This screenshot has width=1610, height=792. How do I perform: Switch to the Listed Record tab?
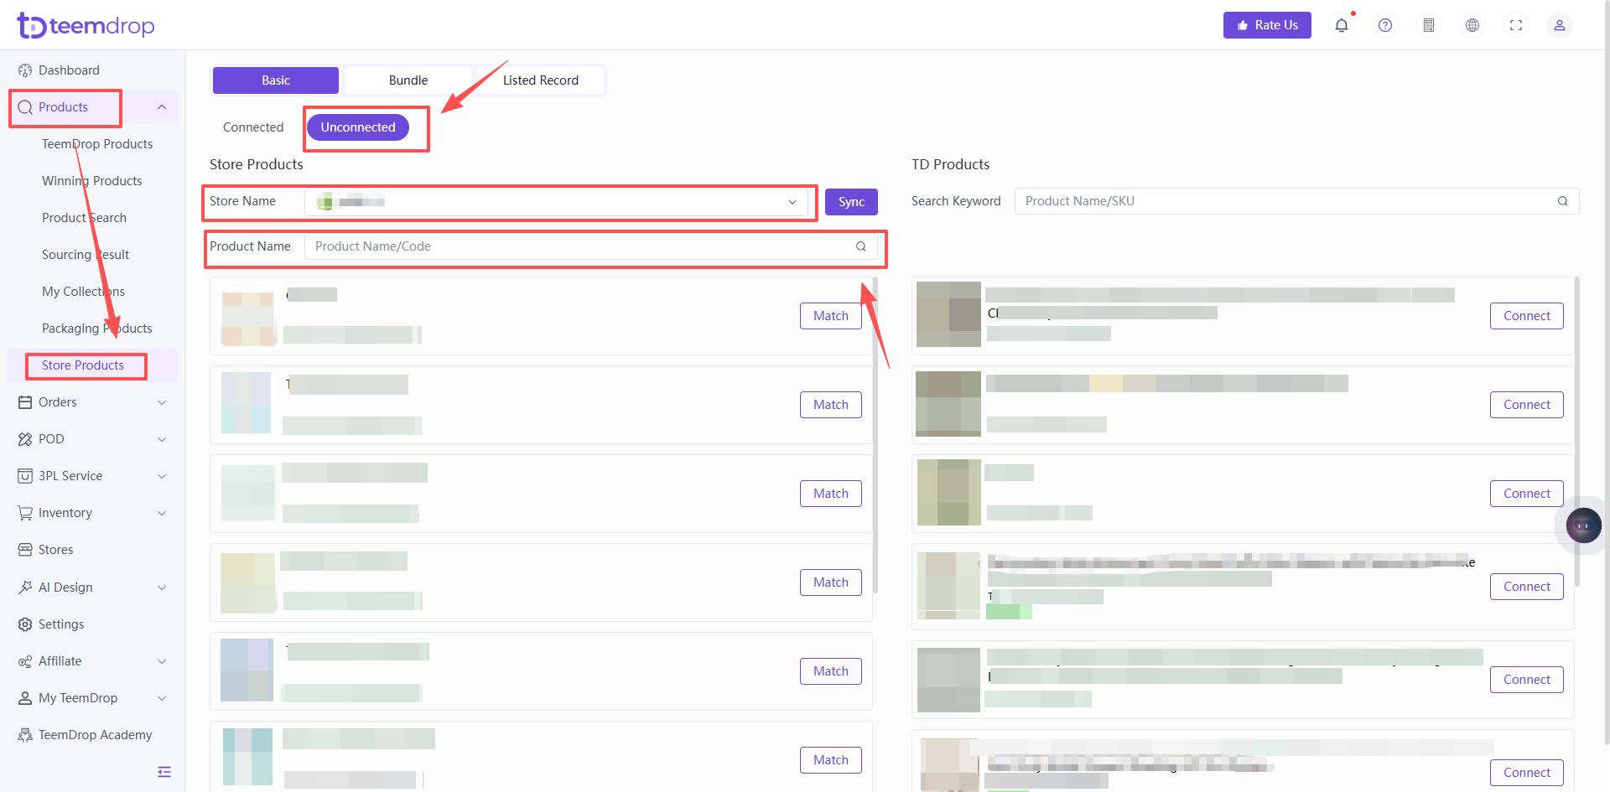541,80
